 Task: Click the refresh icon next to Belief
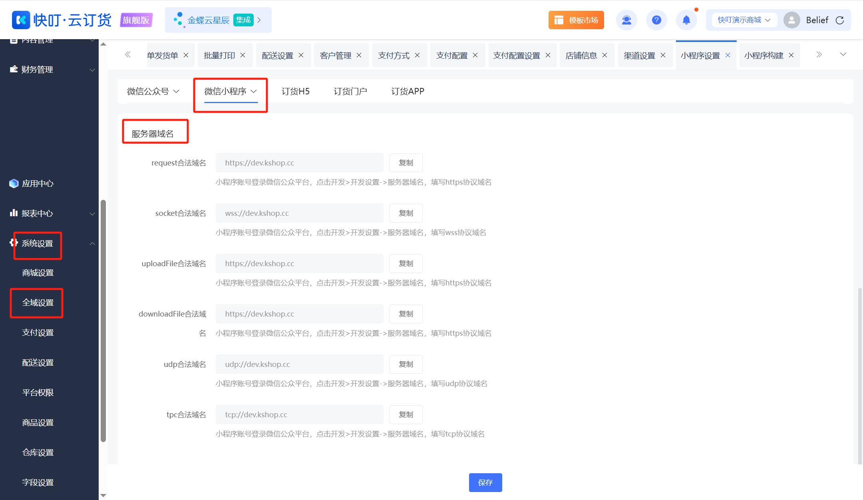840,20
